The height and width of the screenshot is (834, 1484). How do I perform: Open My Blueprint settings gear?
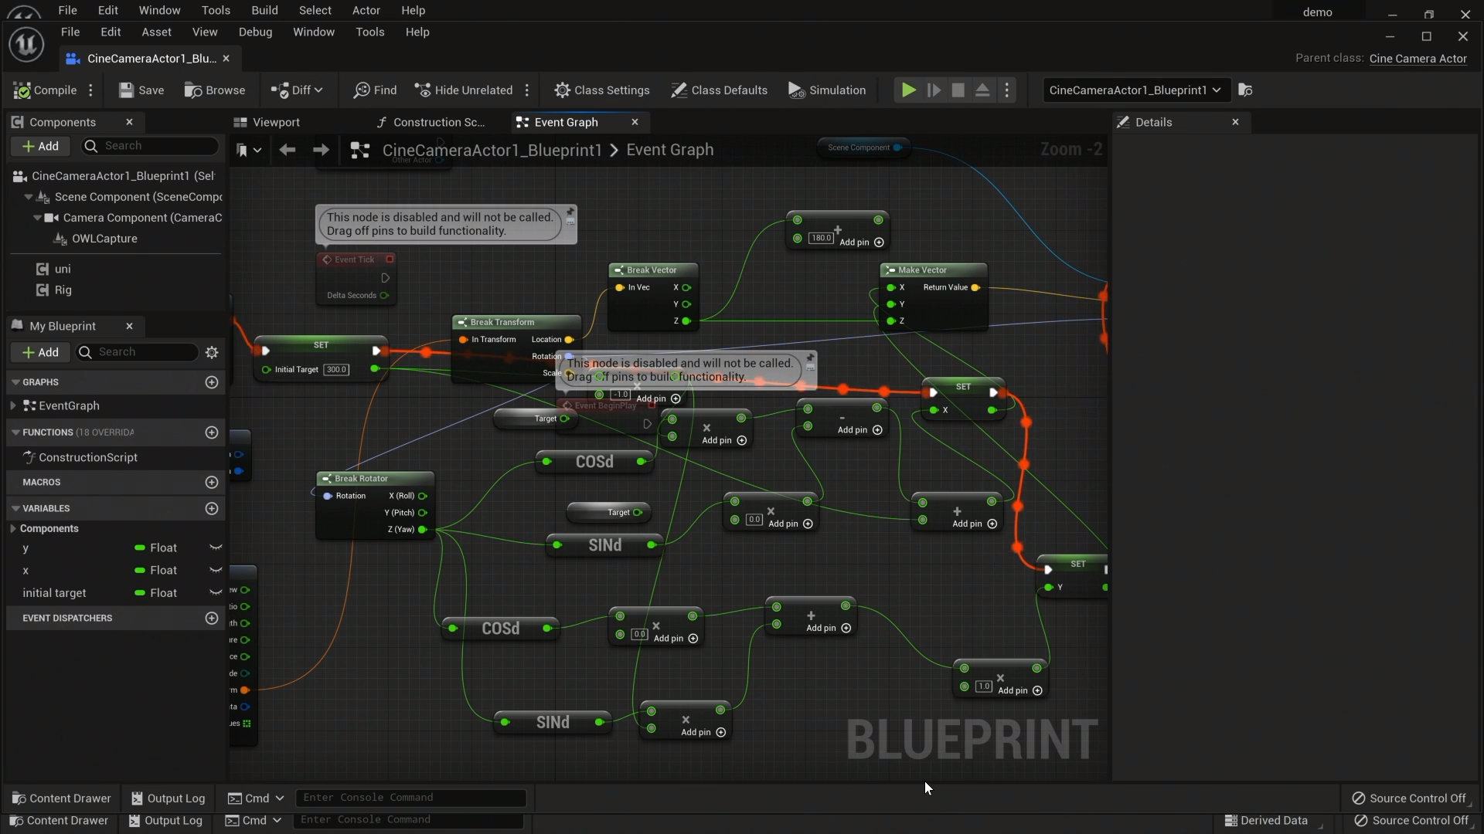point(212,352)
